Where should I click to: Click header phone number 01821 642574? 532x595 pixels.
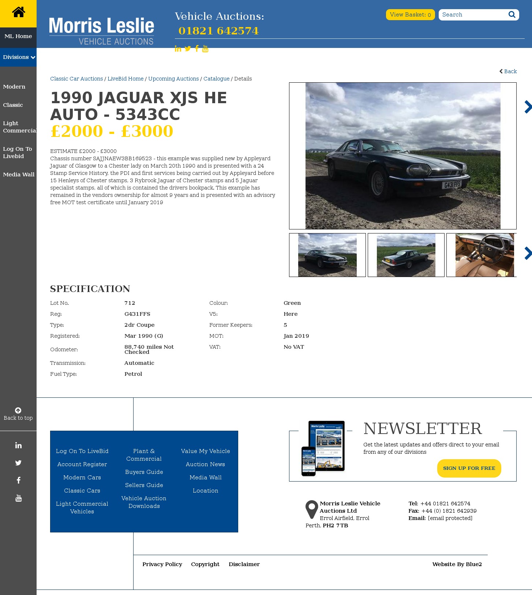click(218, 31)
